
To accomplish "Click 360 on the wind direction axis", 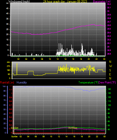I will point(9,62).
